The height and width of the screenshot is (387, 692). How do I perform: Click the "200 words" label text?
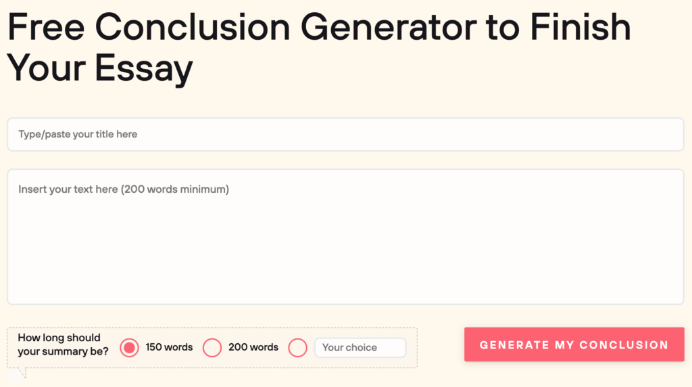pos(253,347)
